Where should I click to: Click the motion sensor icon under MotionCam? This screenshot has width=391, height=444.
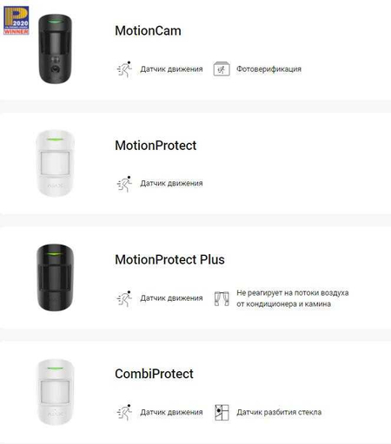[124, 69]
